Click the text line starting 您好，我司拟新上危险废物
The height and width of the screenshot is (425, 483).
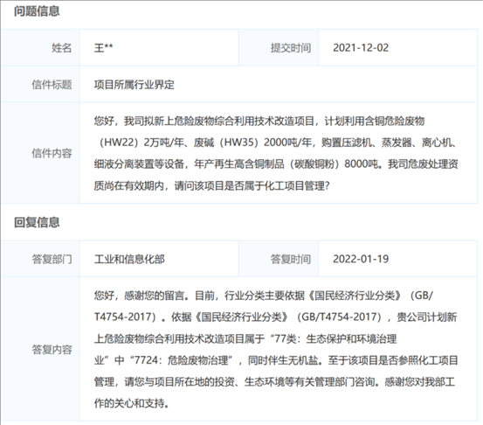click(x=259, y=121)
